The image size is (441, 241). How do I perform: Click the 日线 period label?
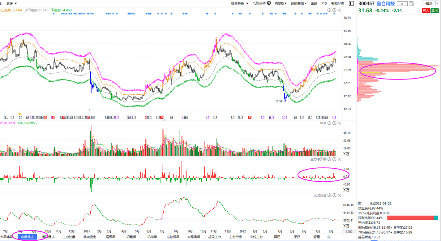pyautogui.click(x=349, y=231)
